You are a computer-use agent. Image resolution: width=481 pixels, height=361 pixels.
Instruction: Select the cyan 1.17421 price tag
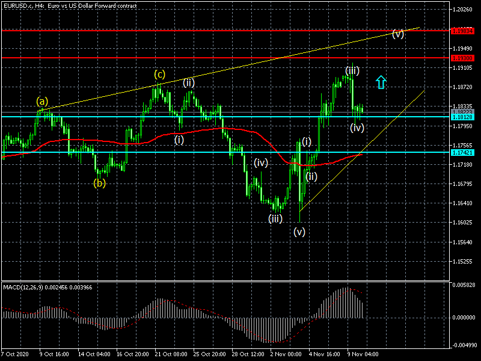[x=462, y=153]
